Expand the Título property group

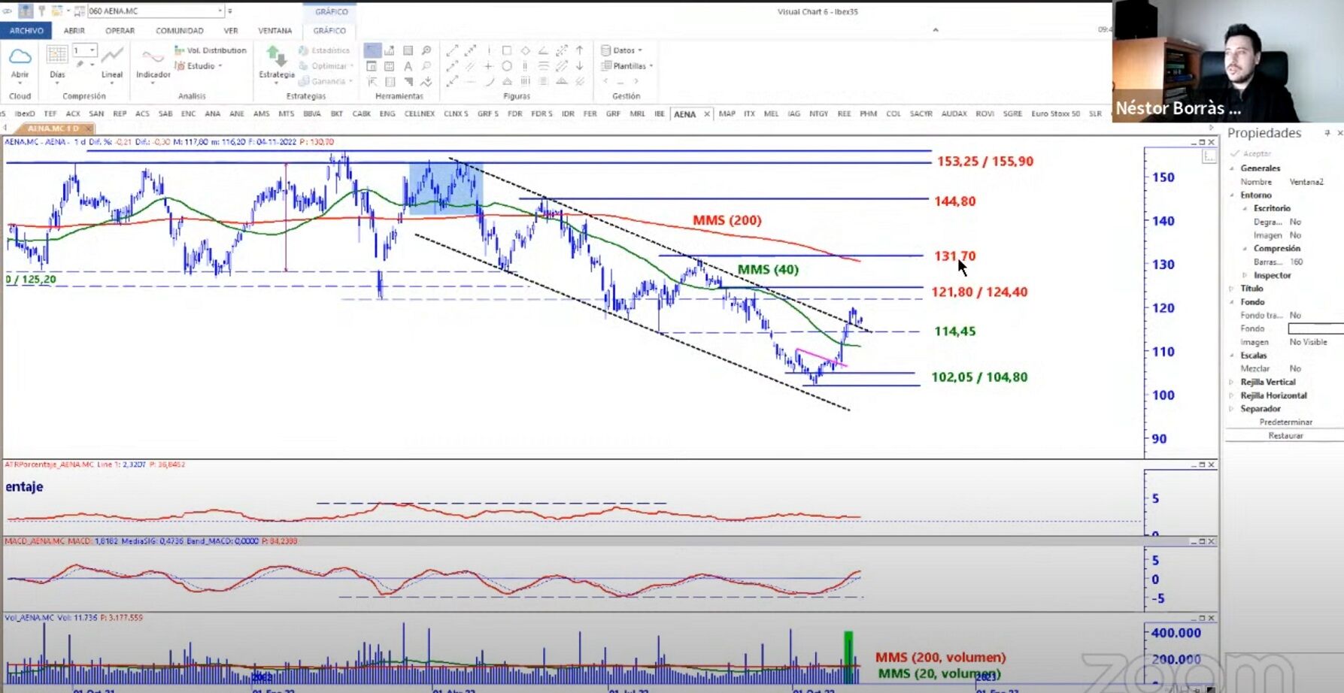(1232, 289)
